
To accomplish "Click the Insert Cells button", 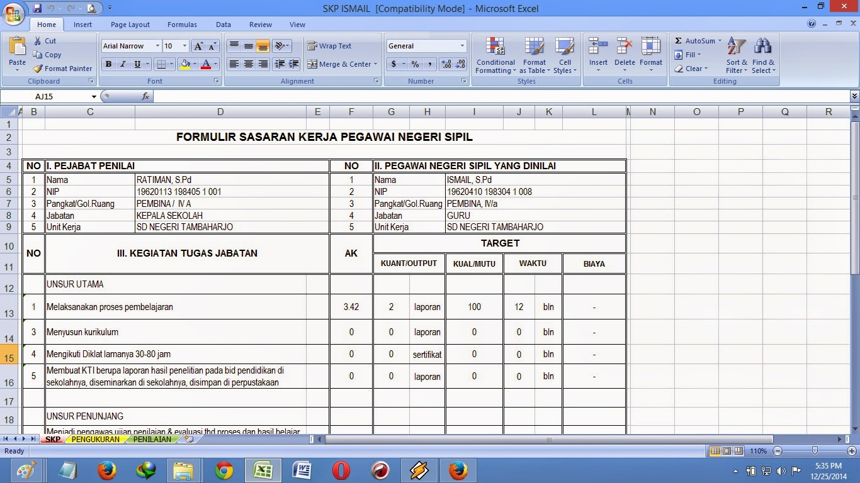I will coord(597,55).
